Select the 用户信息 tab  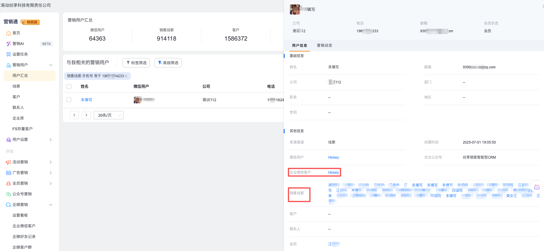tap(299, 45)
